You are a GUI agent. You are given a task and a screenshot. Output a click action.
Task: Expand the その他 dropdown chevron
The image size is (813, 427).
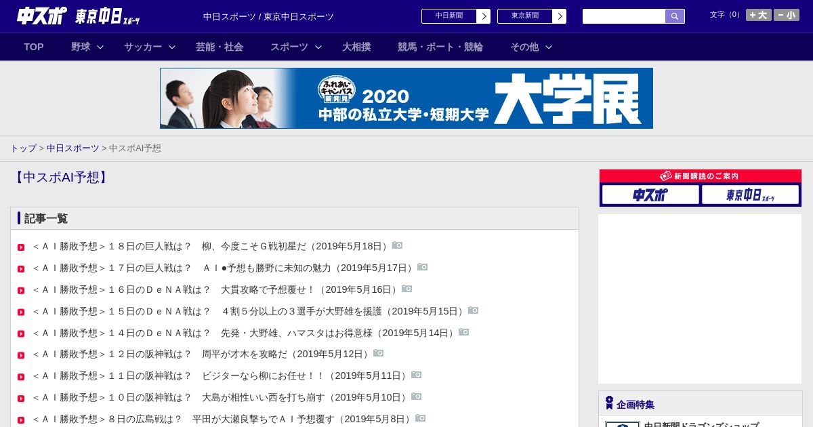[x=549, y=47]
